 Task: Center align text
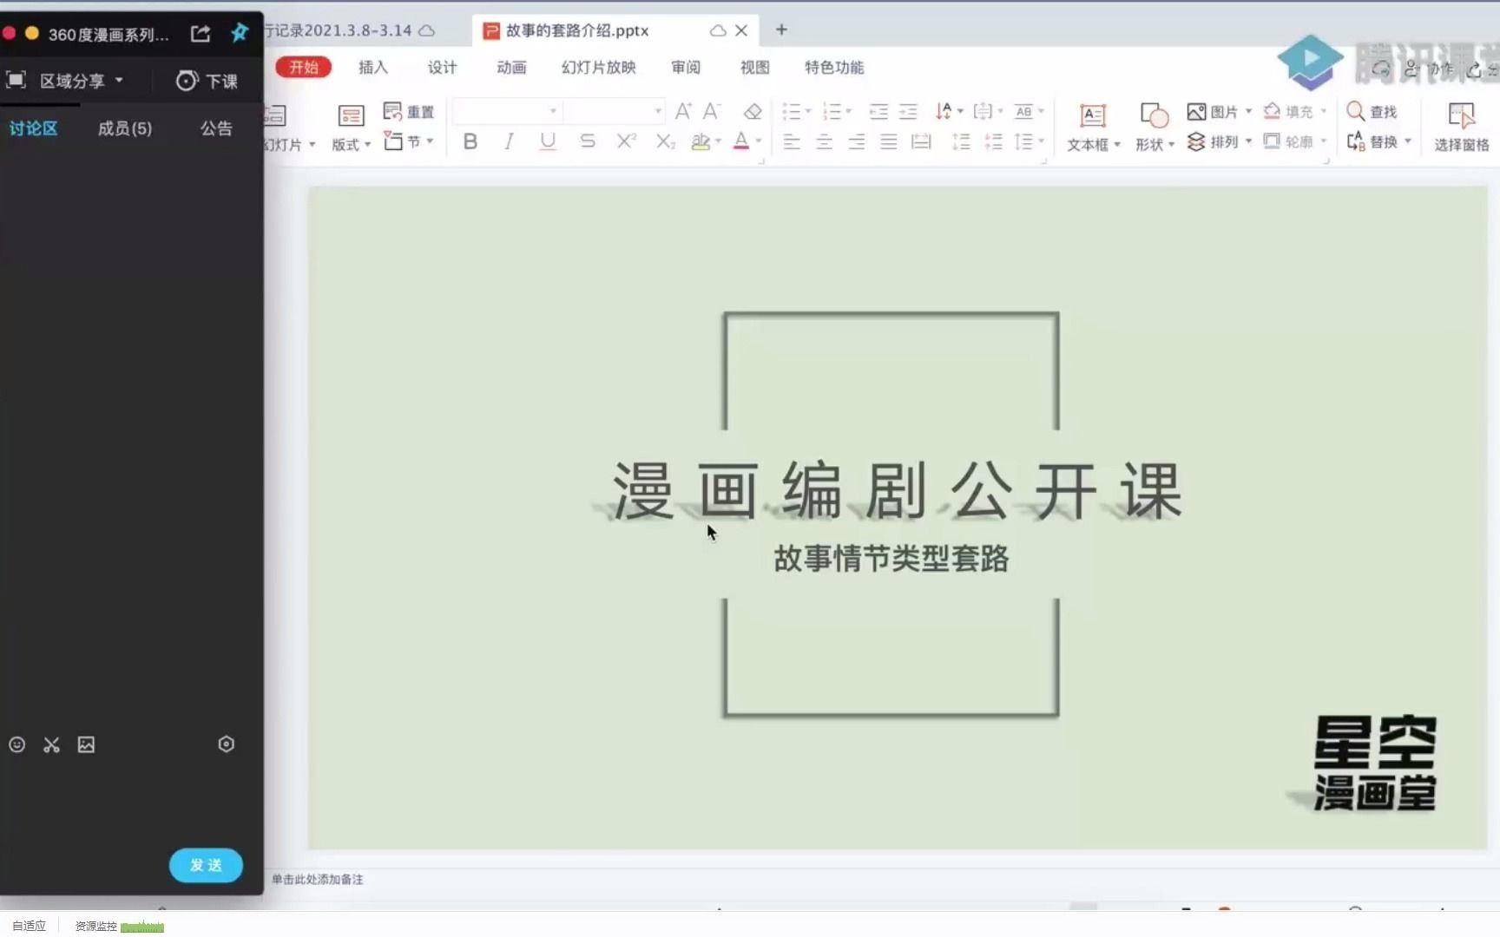click(x=825, y=141)
